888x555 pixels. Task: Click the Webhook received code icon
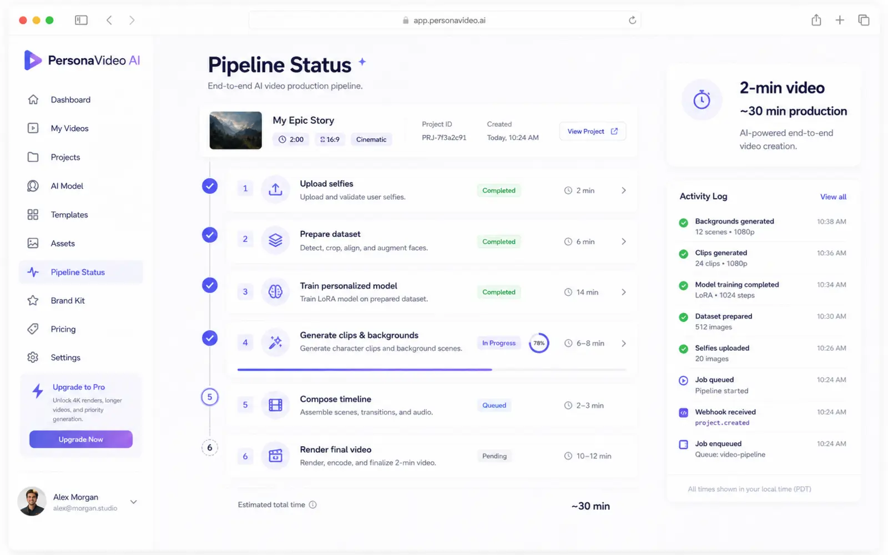[x=684, y=413]
